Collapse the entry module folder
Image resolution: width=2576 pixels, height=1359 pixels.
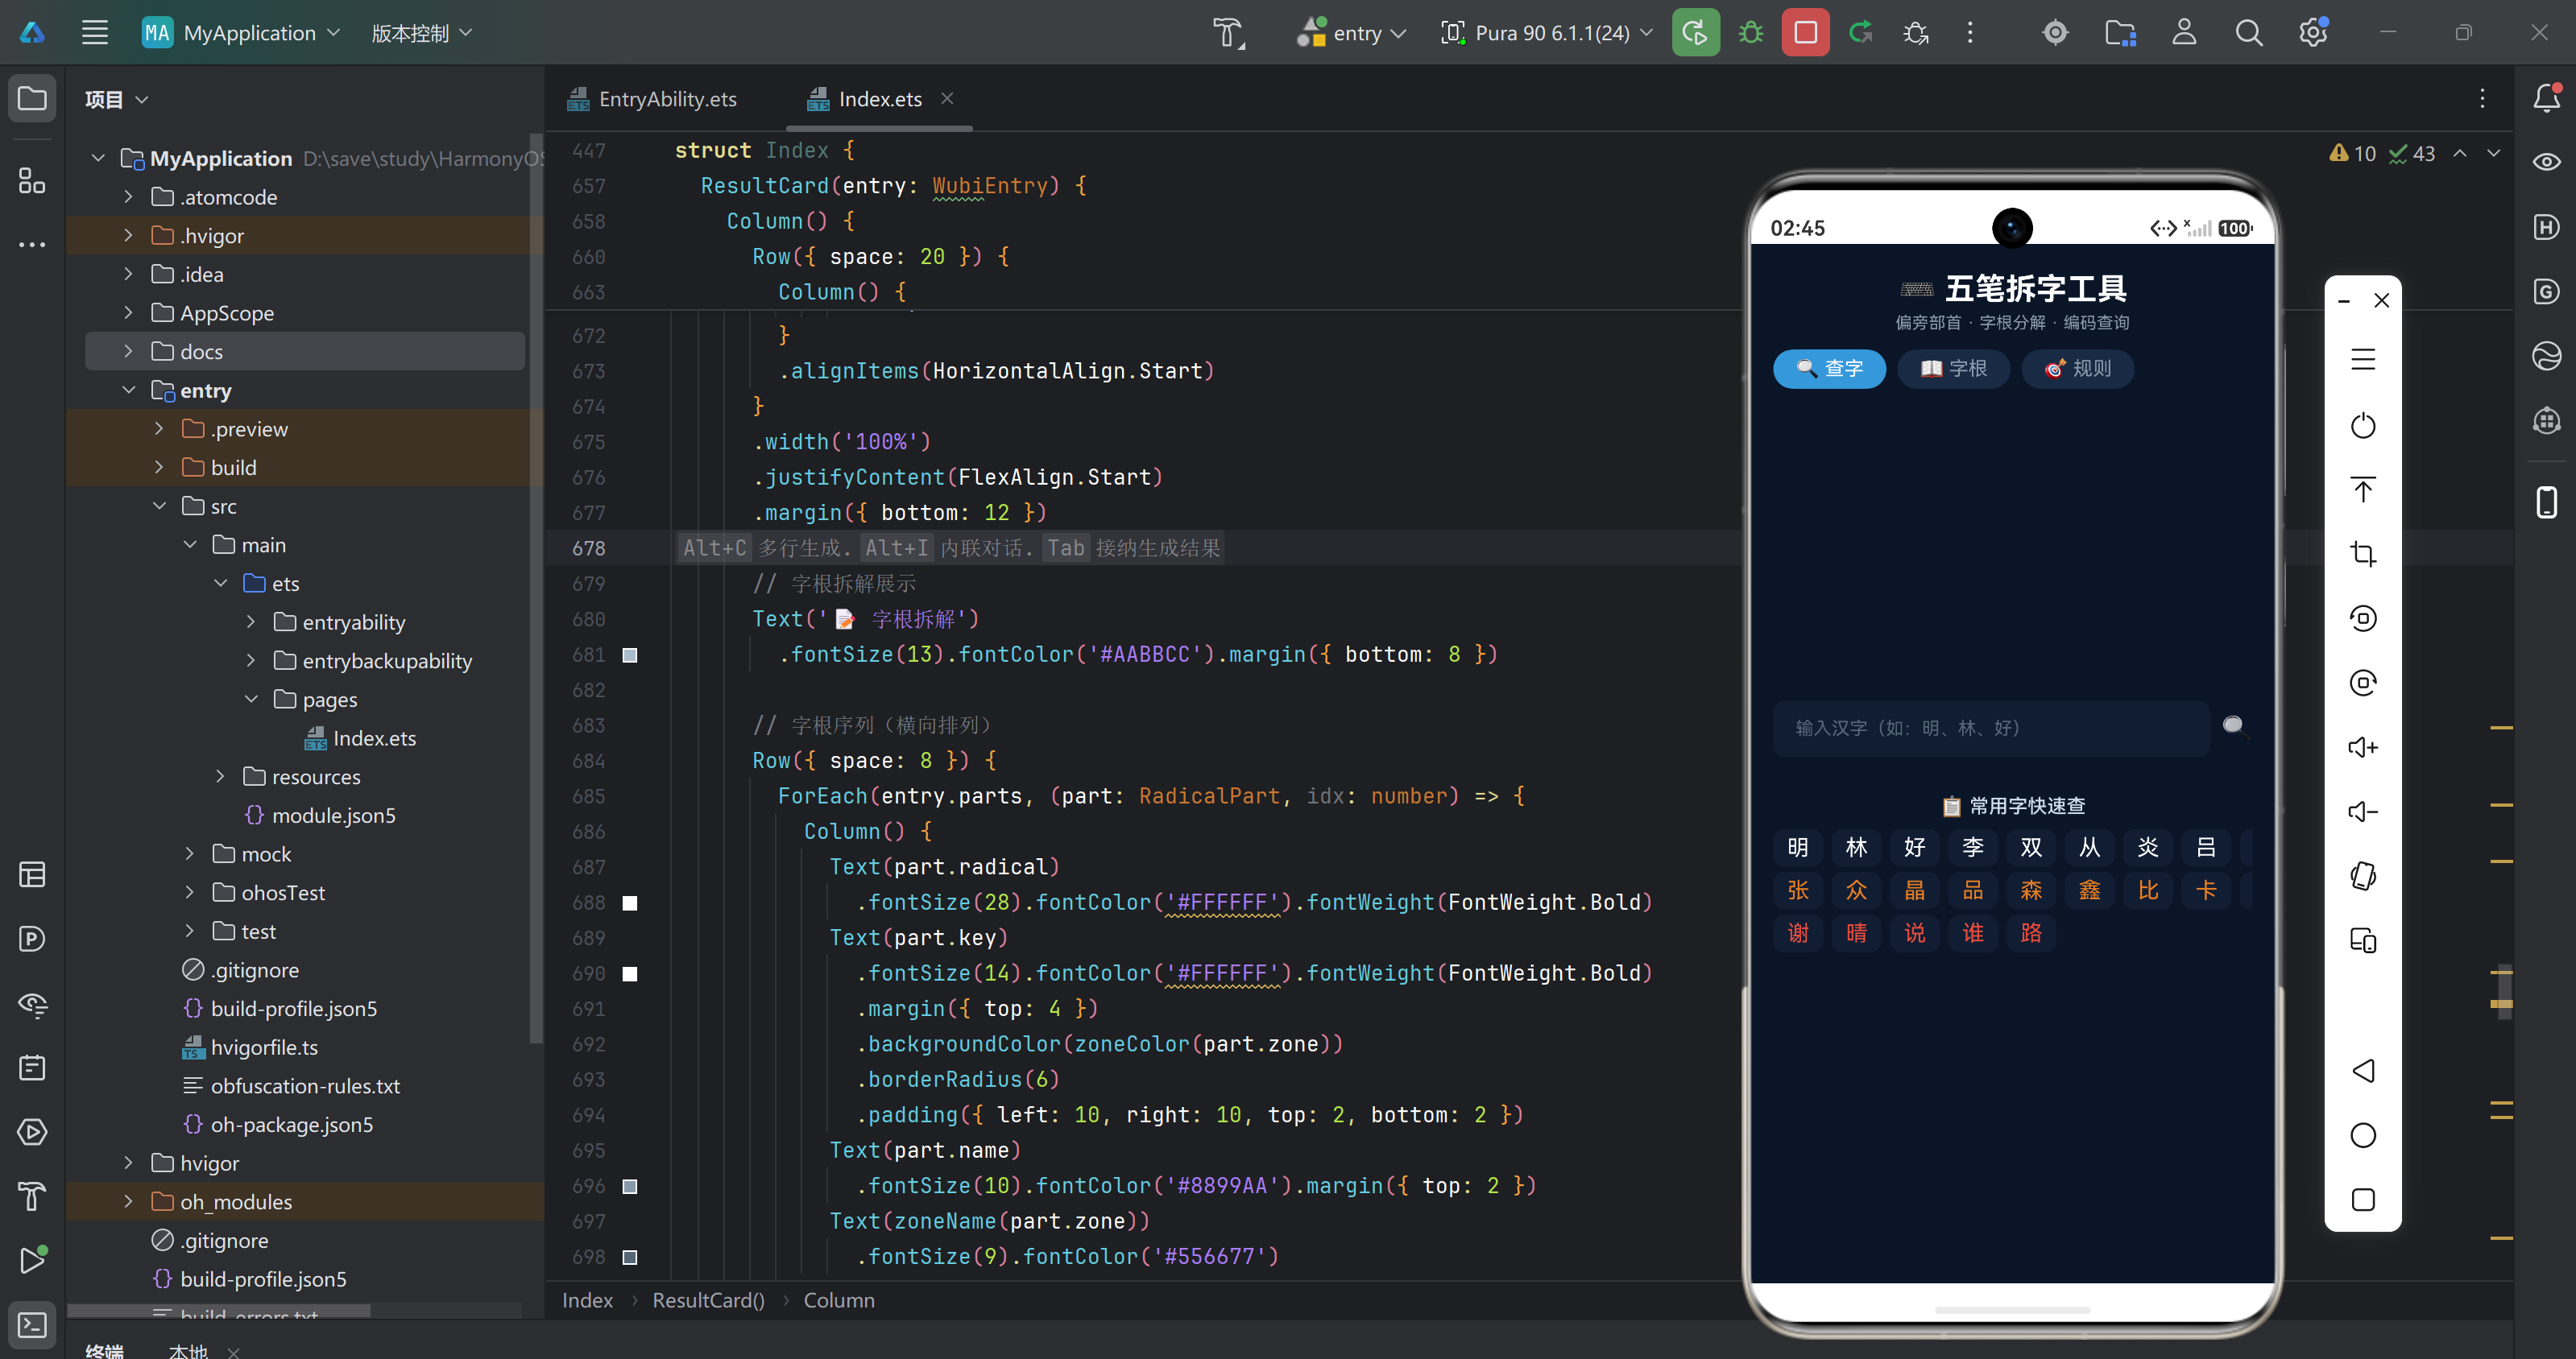point(129,390)
